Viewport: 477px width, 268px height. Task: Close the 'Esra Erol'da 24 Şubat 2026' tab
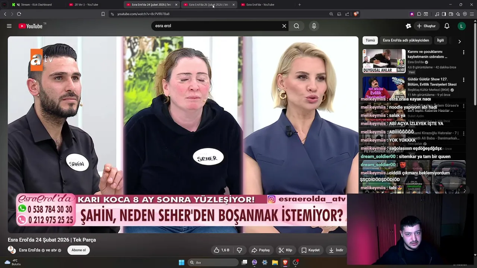(176, 4)
